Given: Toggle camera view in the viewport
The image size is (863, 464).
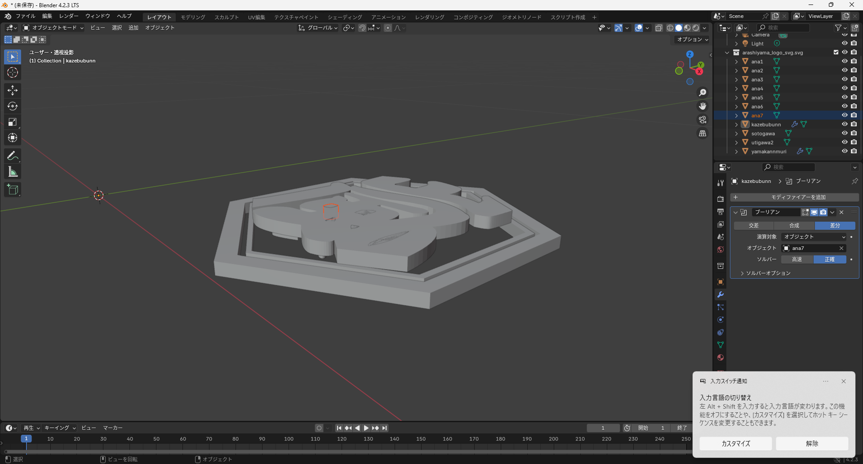Looking at the screenshot, I should (703, 120).
